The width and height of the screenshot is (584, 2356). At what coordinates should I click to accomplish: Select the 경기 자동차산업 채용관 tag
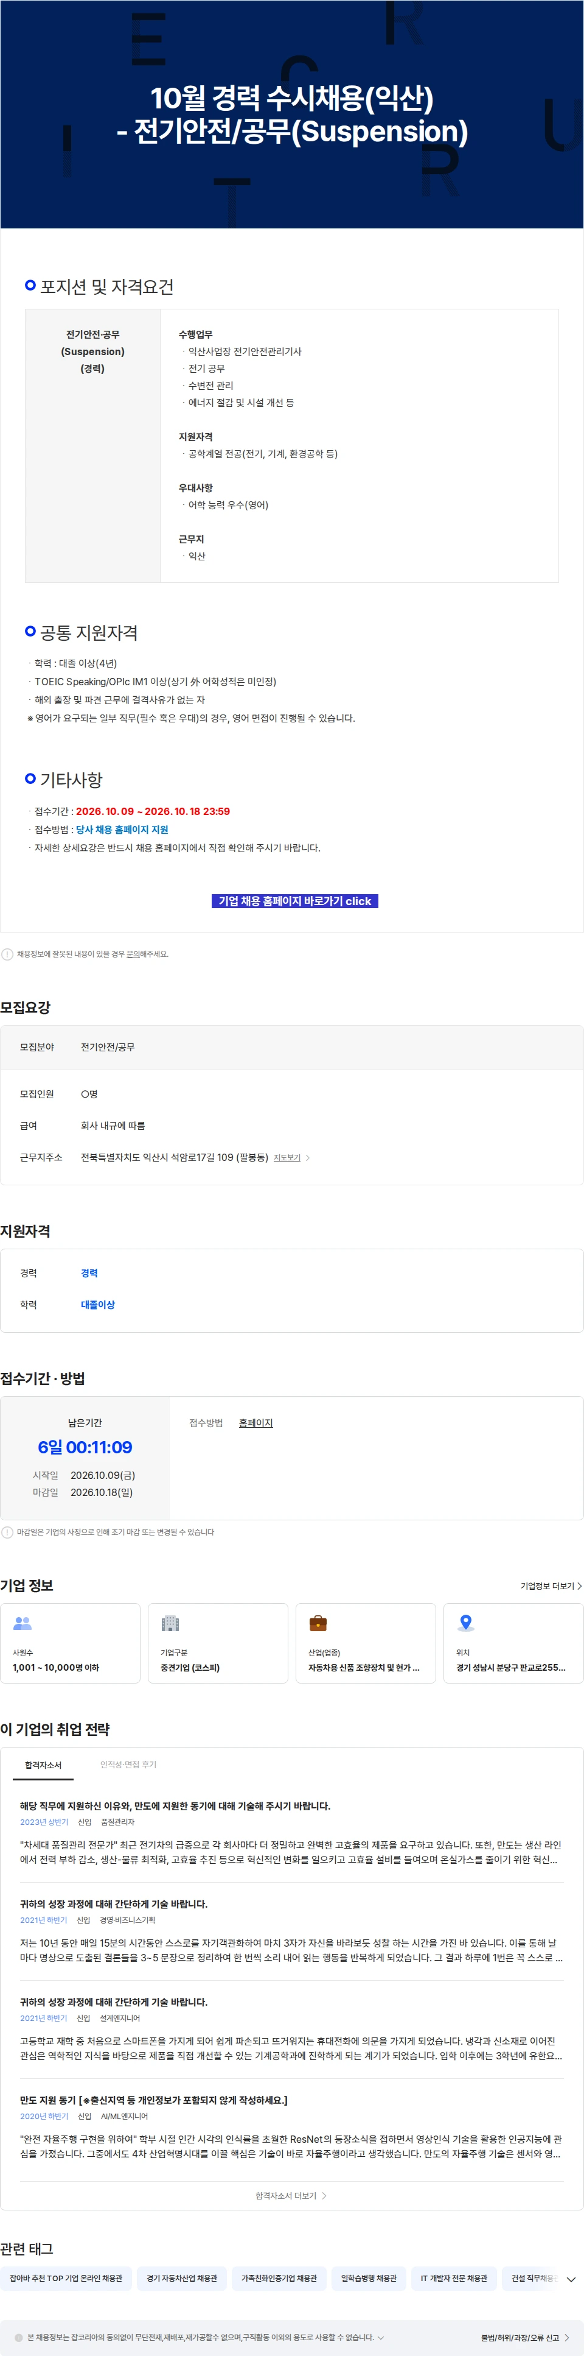click(x=182, y=2278)
